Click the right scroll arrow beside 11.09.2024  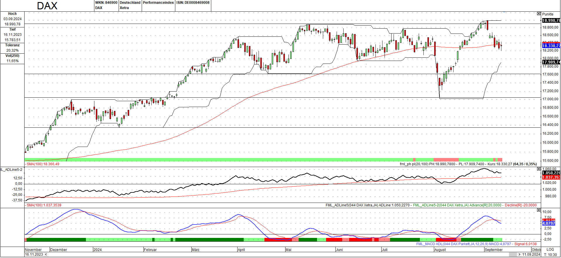[519, 255]
